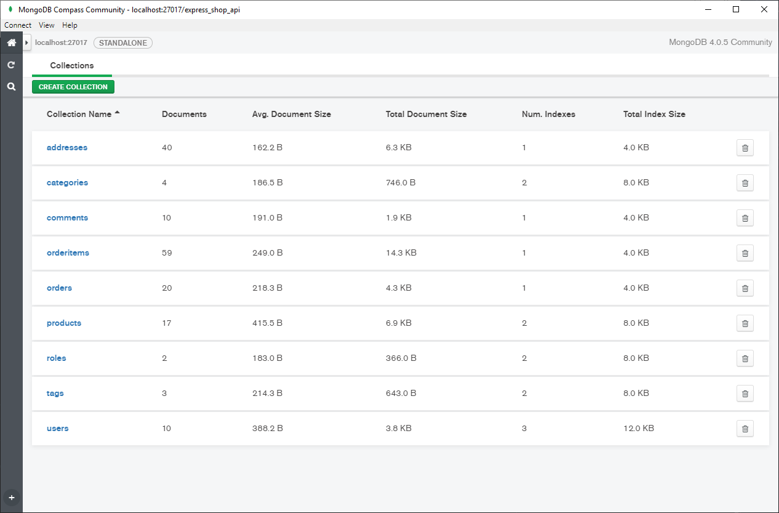
Task: Sort by Num. Indexes column header
Action: click(548, 114)
